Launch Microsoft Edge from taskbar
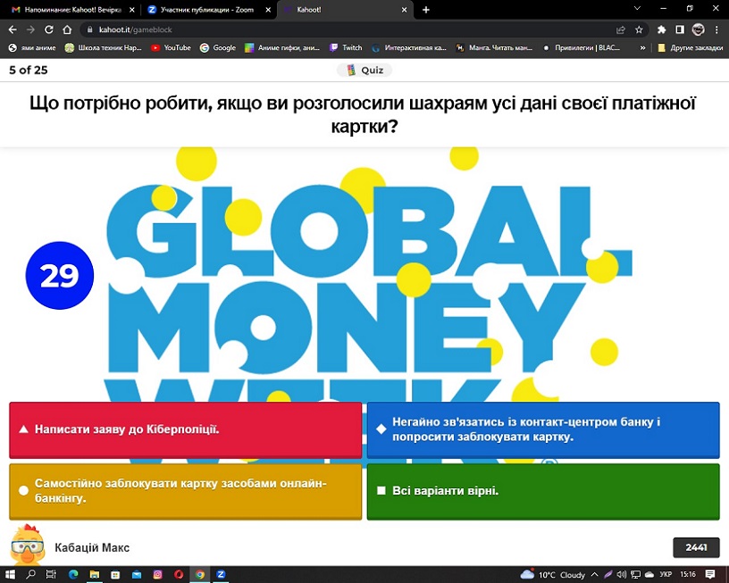 point(73,575)
